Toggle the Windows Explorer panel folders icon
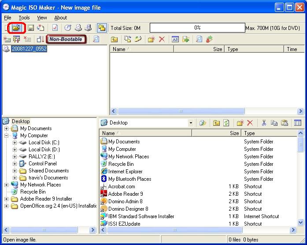 point(102,28)
